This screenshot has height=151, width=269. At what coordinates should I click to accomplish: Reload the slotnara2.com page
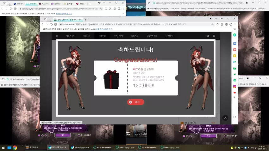click(x=51, y=24)
